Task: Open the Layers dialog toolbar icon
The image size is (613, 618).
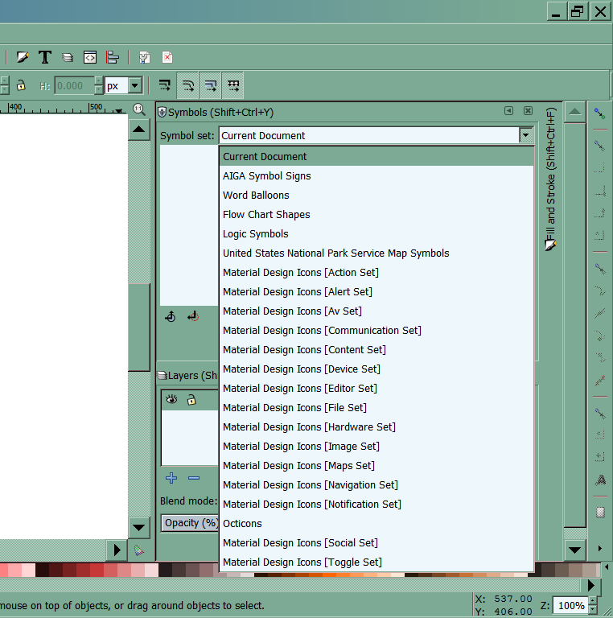Action: [68, 57]
